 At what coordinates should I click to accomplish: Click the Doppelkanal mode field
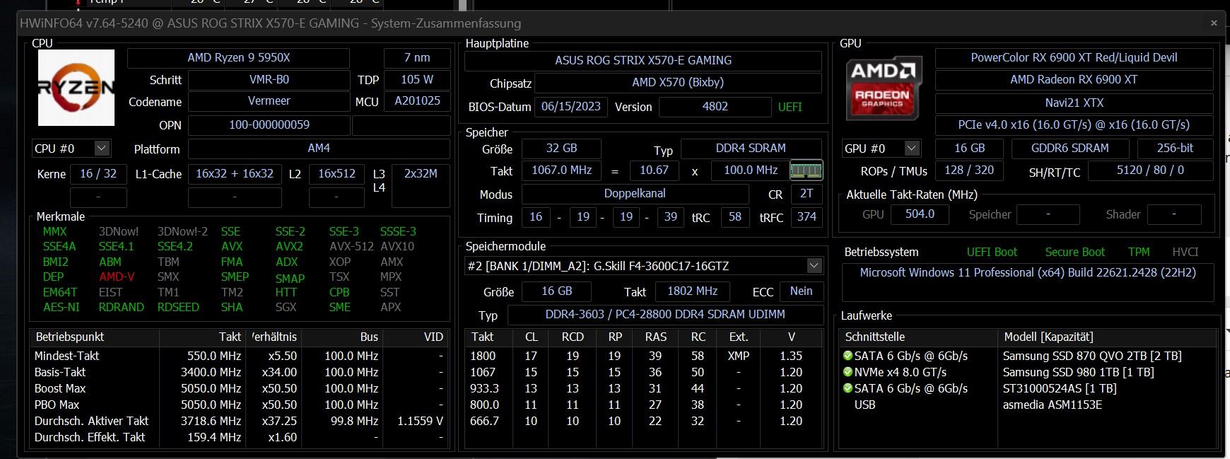click(635, 194)
